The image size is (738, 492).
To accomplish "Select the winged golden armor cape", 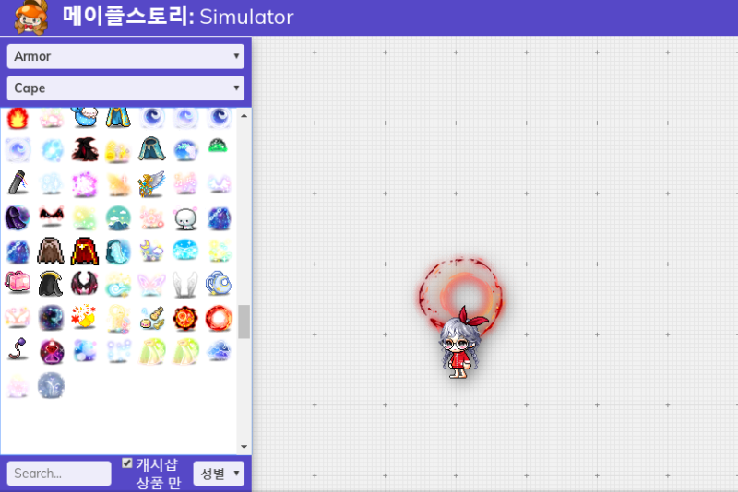I will click(151, 183).
